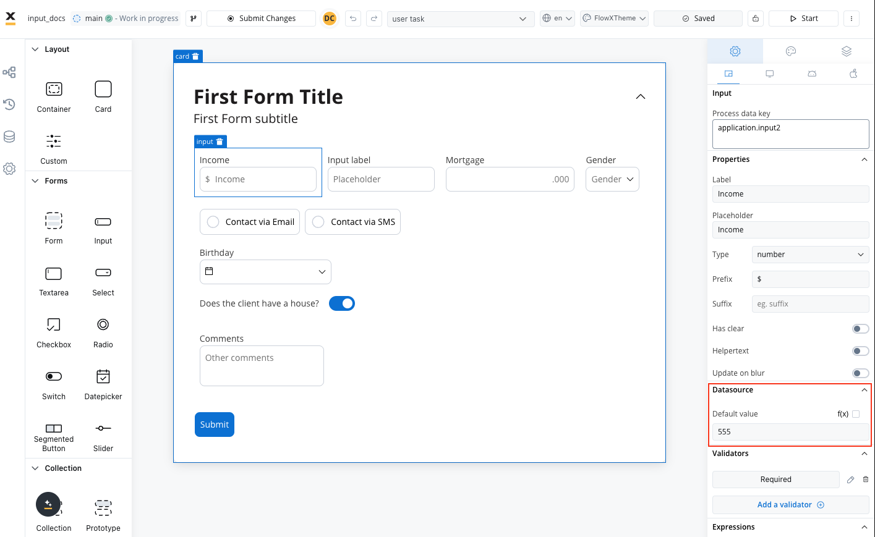Collapse the Layout section
Image resolution: width=875 pixels, height=537 pixels.
click(35, 49)
